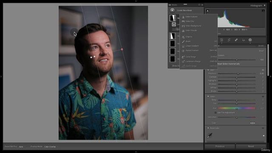272x153 pixels.
Task: Select the first mask thumbnail in Masks panel
Action: click(x=173, y=18)
